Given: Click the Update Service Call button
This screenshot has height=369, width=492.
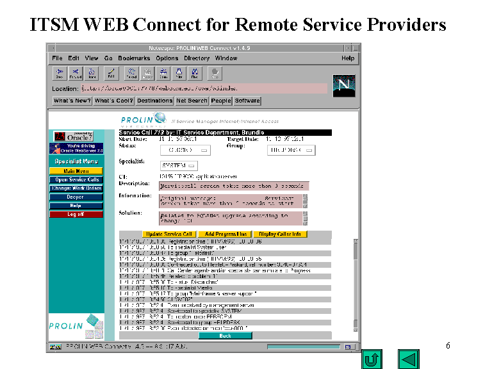Looking at the screenshot, I should pyautogui.click(x=168, y=234).
